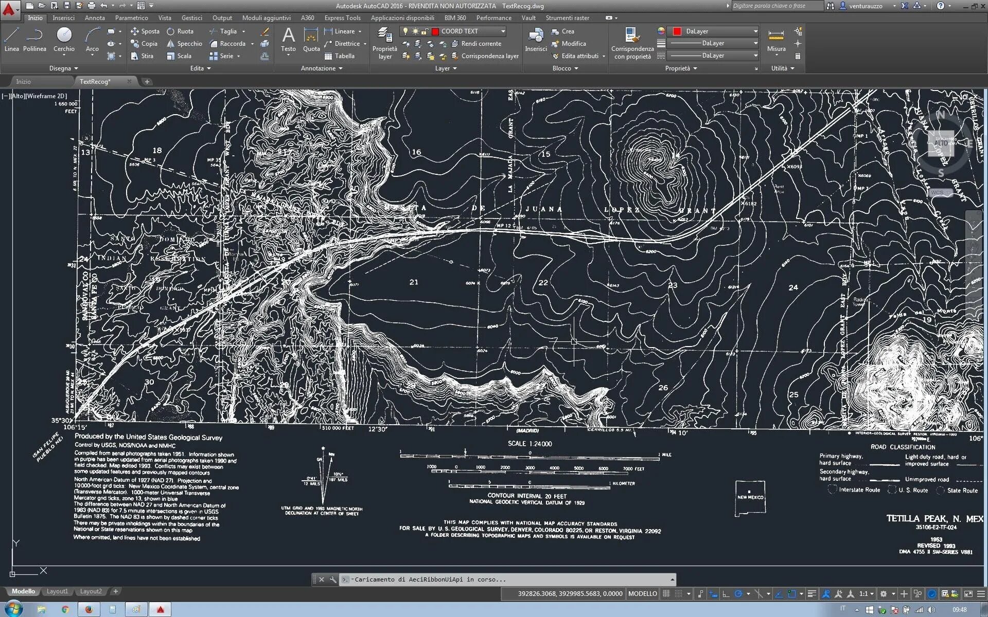
Task: Open the annotation scale 1:1 dropdown
Action: click(867, 594)
